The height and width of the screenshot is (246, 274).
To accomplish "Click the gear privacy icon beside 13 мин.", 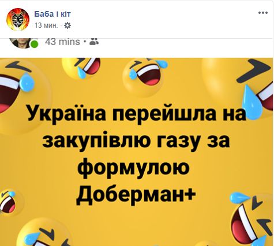I will point(67,25).
